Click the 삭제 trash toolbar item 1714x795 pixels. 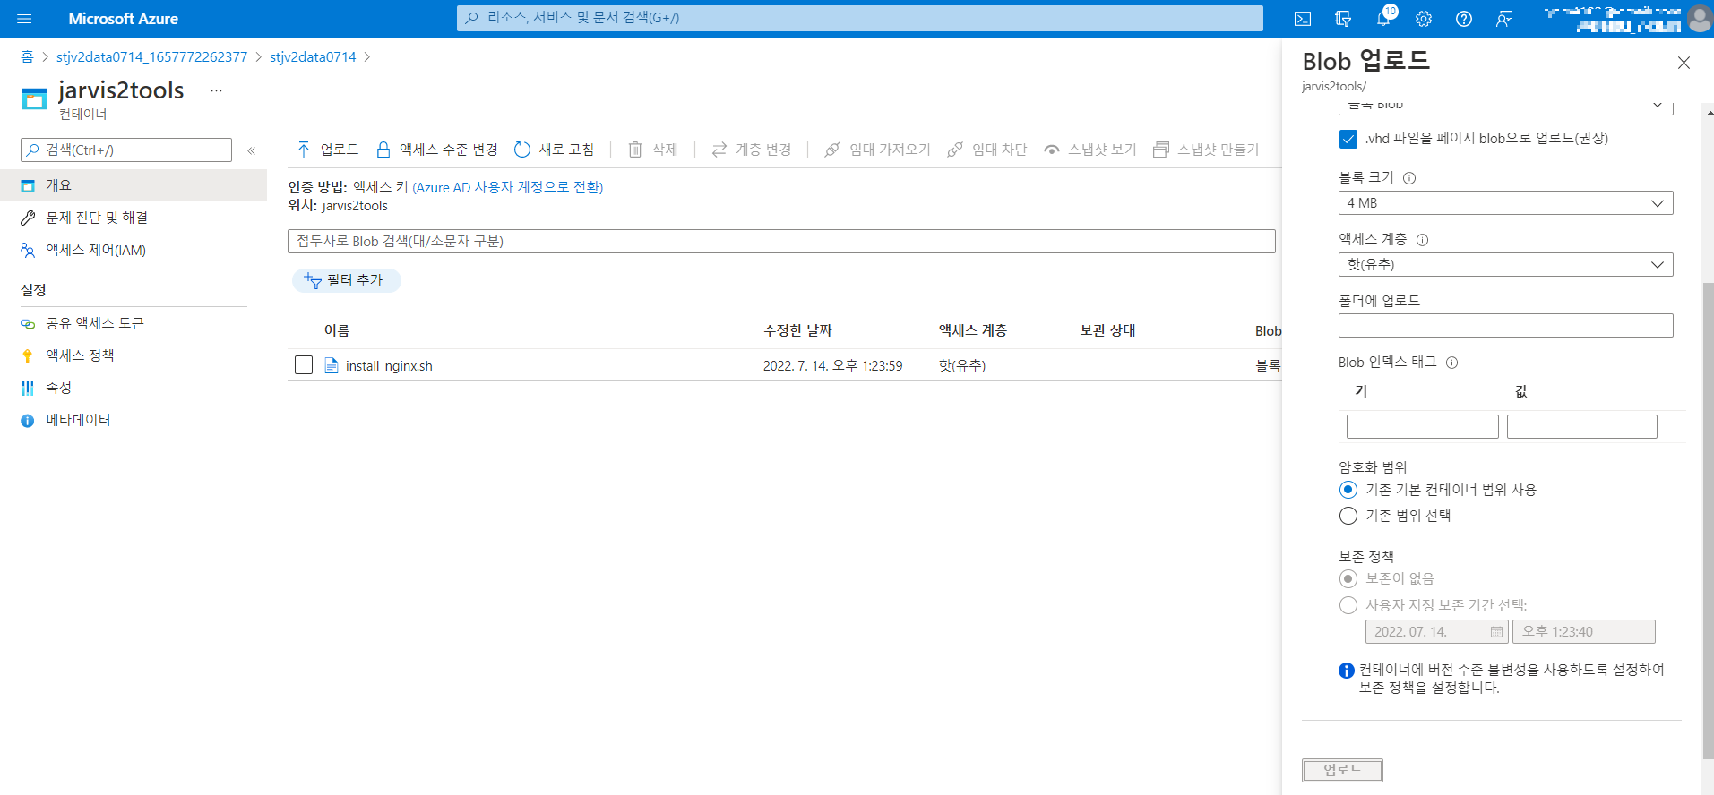652,150
